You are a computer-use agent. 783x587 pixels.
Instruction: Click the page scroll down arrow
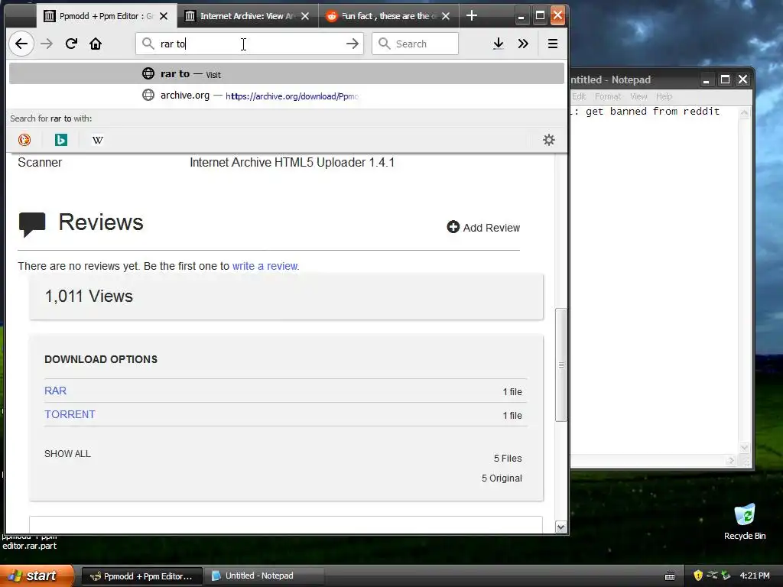560,527
